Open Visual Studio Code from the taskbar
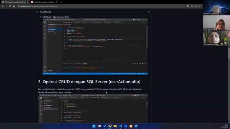This screenshot has width=230, height=129. click(x=120, y=126)
